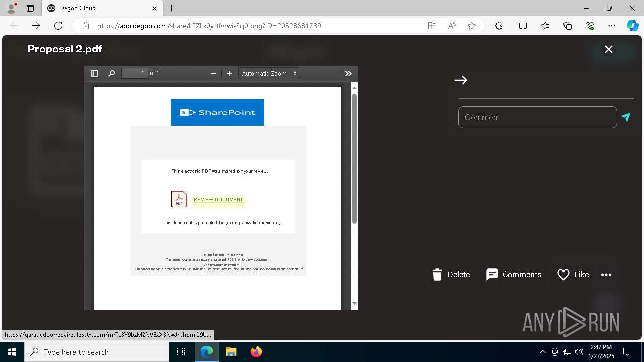The height and width of the screenshot is (362, 644).
Task: Click the address bar URL
Action: (x=209, y=26)
